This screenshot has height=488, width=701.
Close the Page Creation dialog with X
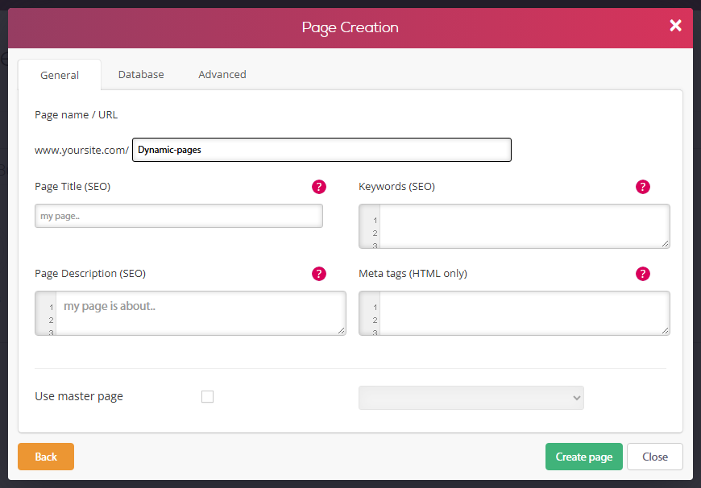(675, 26)
